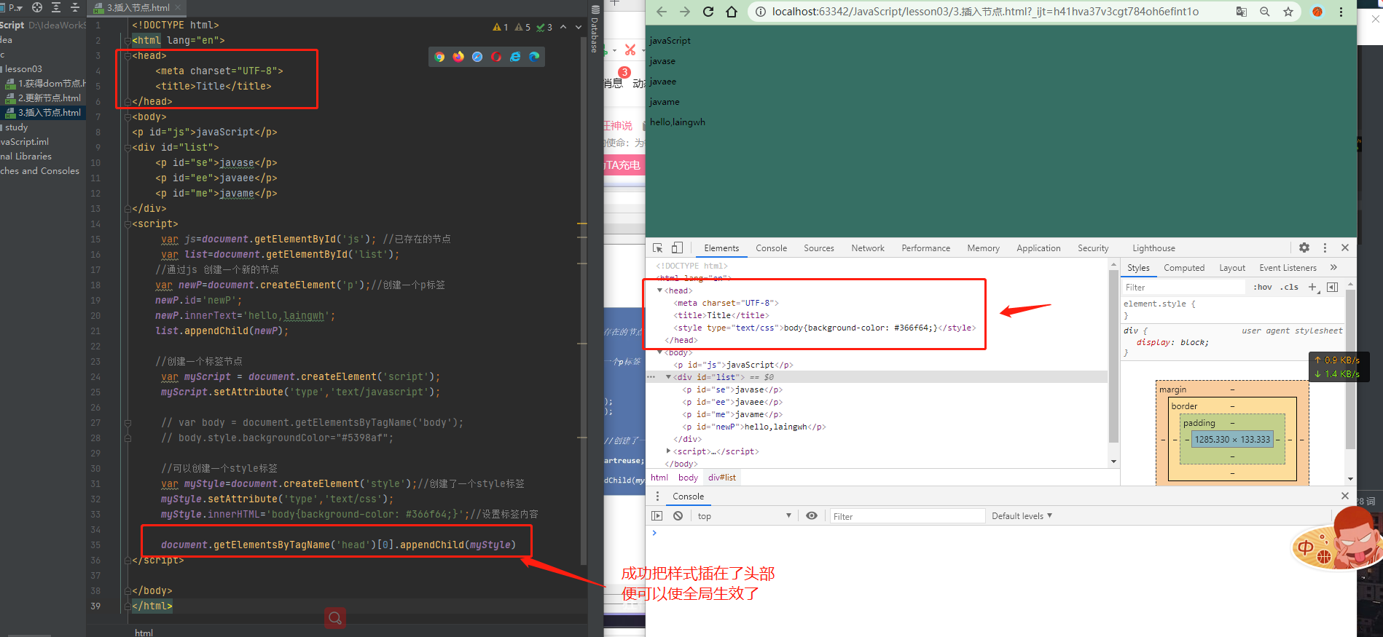This screenshot has width=1383, height=637.
Task: Click the browser Forward arrow
Action: click(685, 12)
